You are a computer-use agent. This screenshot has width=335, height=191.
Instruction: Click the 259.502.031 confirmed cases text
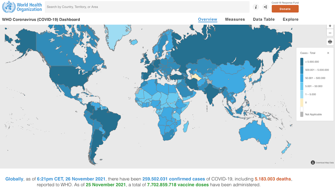(x=174, y=179)
